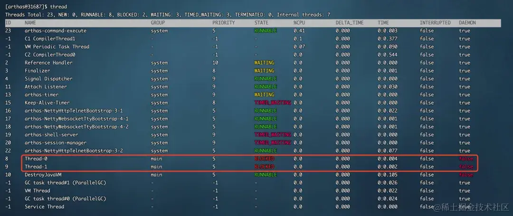
Task: Click the 'thread' command at the prompt
Action: coord(58,7)
